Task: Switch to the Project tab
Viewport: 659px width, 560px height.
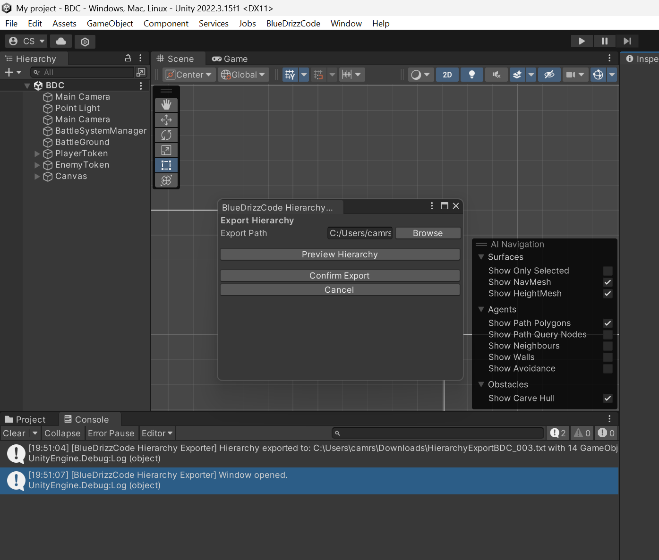Action: click(x=26, y=419)
